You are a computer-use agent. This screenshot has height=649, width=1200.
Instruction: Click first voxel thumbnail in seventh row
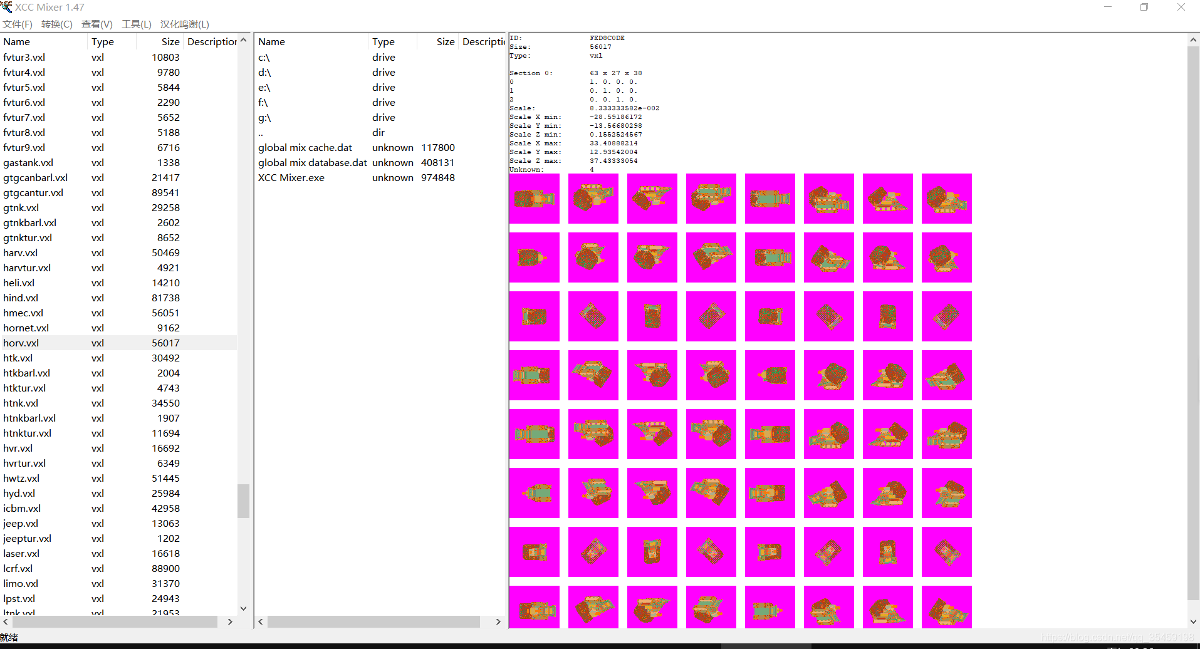tap(535, 552)
